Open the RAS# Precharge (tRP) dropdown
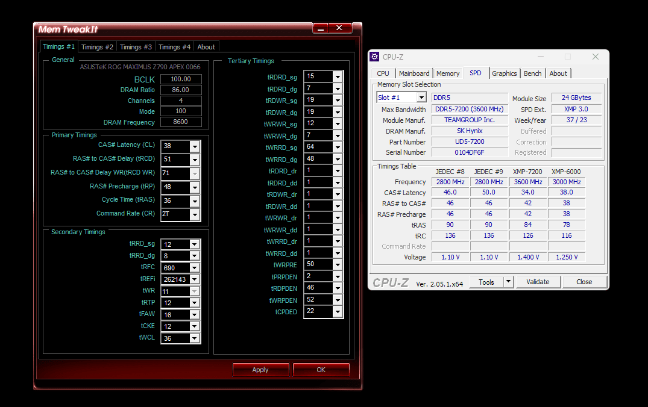648x407 pixels. [x=195, y=187]
